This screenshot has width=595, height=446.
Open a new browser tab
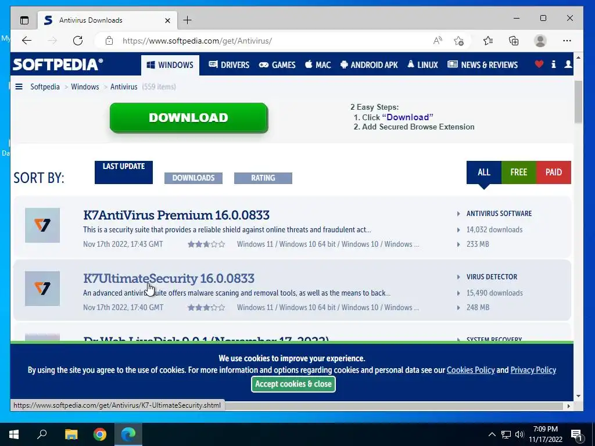tap(188, 20)
